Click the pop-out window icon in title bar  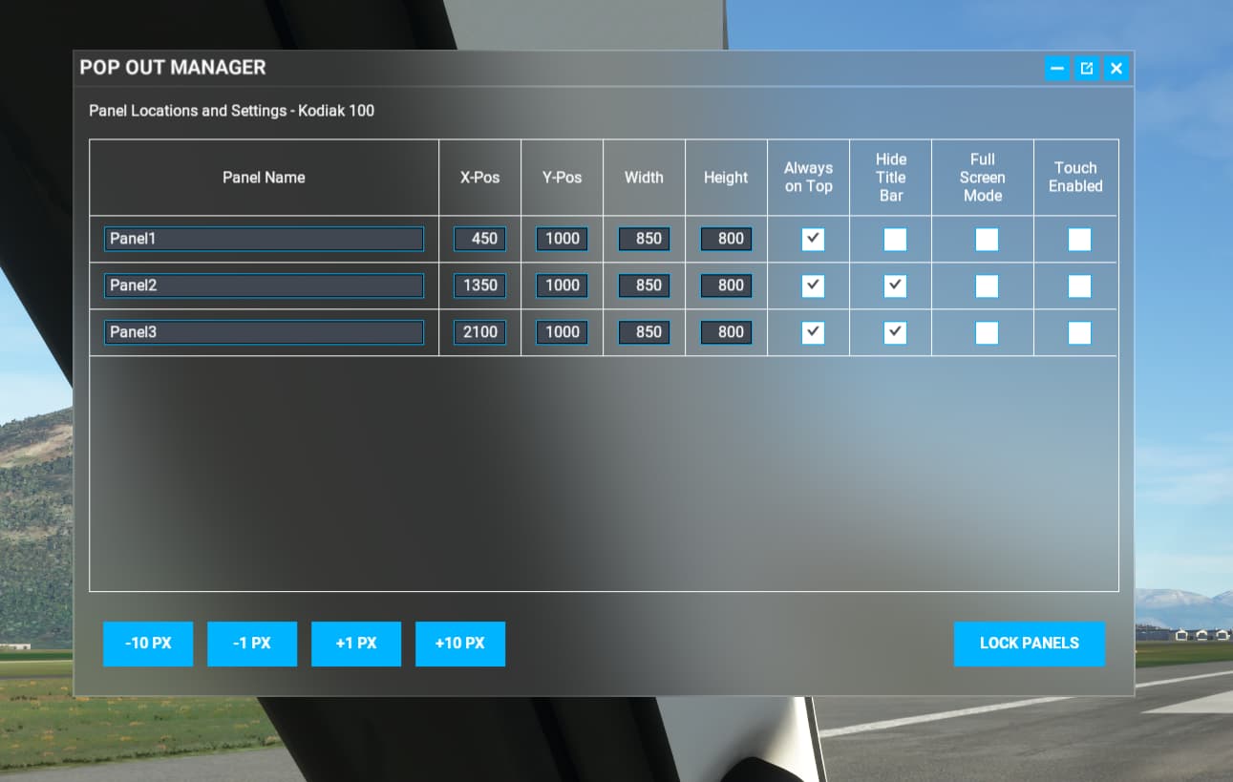[x=1087, y=68]
